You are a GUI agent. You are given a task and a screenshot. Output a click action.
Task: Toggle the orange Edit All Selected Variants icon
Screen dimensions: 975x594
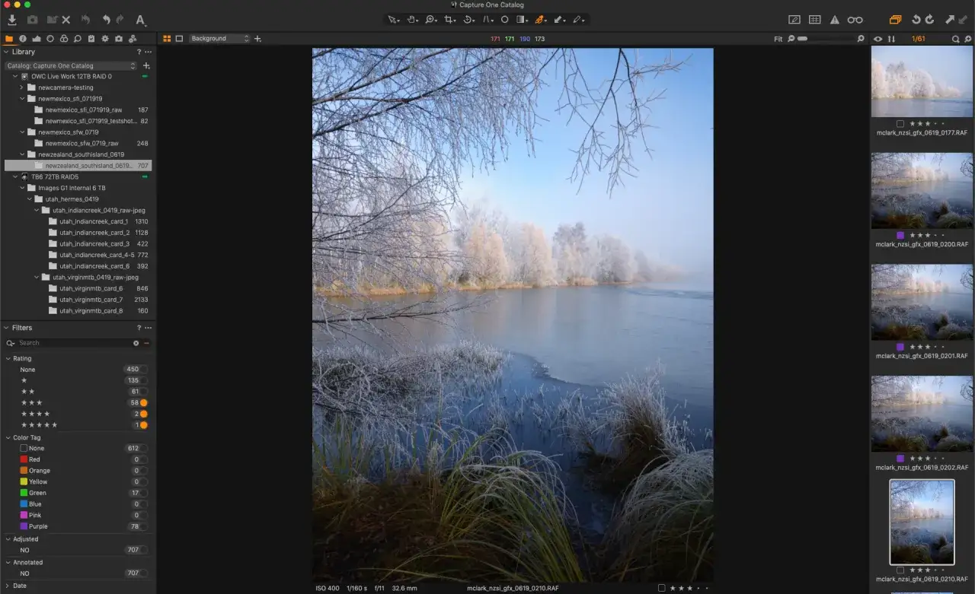click(x=895, y=20)
